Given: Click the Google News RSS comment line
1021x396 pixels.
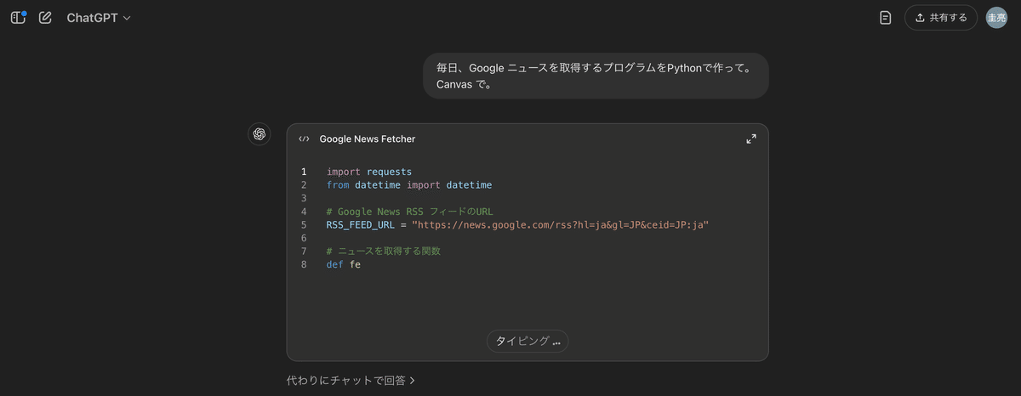Looking at the screenshot, I should coord(409,212).
